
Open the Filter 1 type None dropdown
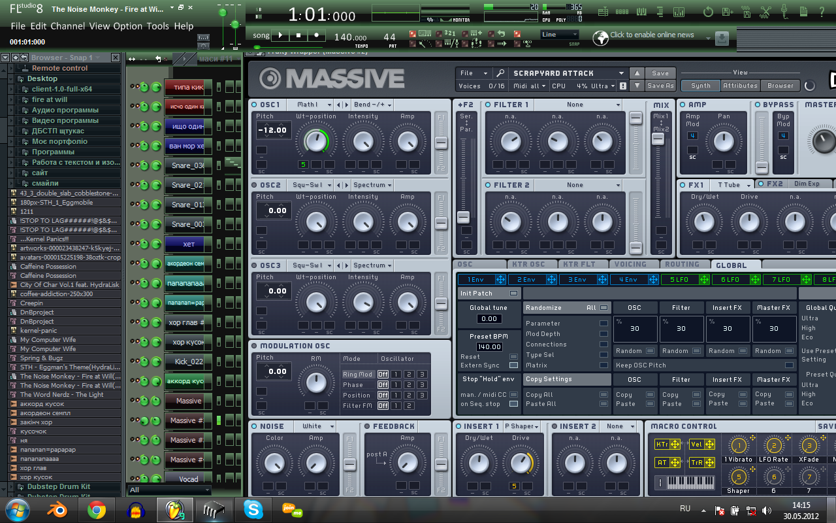point(579,105)
